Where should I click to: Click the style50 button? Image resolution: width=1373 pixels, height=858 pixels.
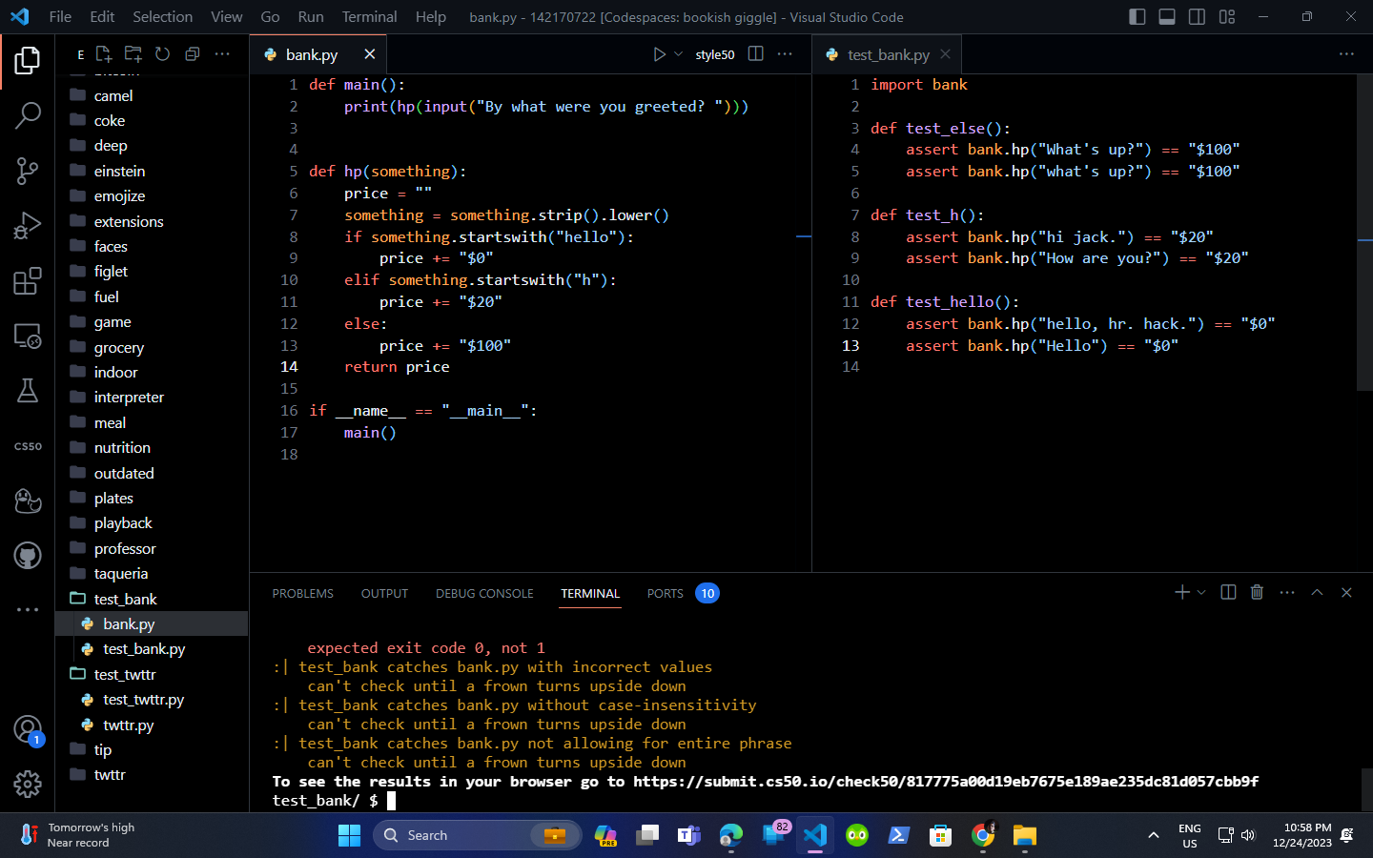coord(715,55)
